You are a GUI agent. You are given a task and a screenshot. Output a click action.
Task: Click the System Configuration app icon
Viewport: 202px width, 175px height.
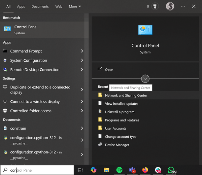click(5, 60)
